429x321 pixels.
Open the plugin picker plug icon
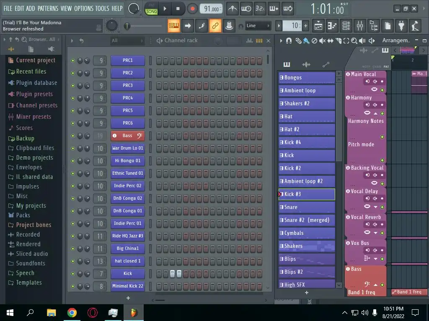[x=401, y=26]
